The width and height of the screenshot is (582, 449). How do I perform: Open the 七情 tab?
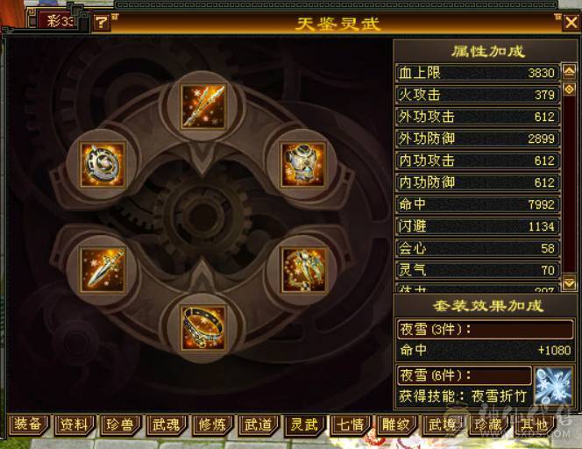[350, 424]
